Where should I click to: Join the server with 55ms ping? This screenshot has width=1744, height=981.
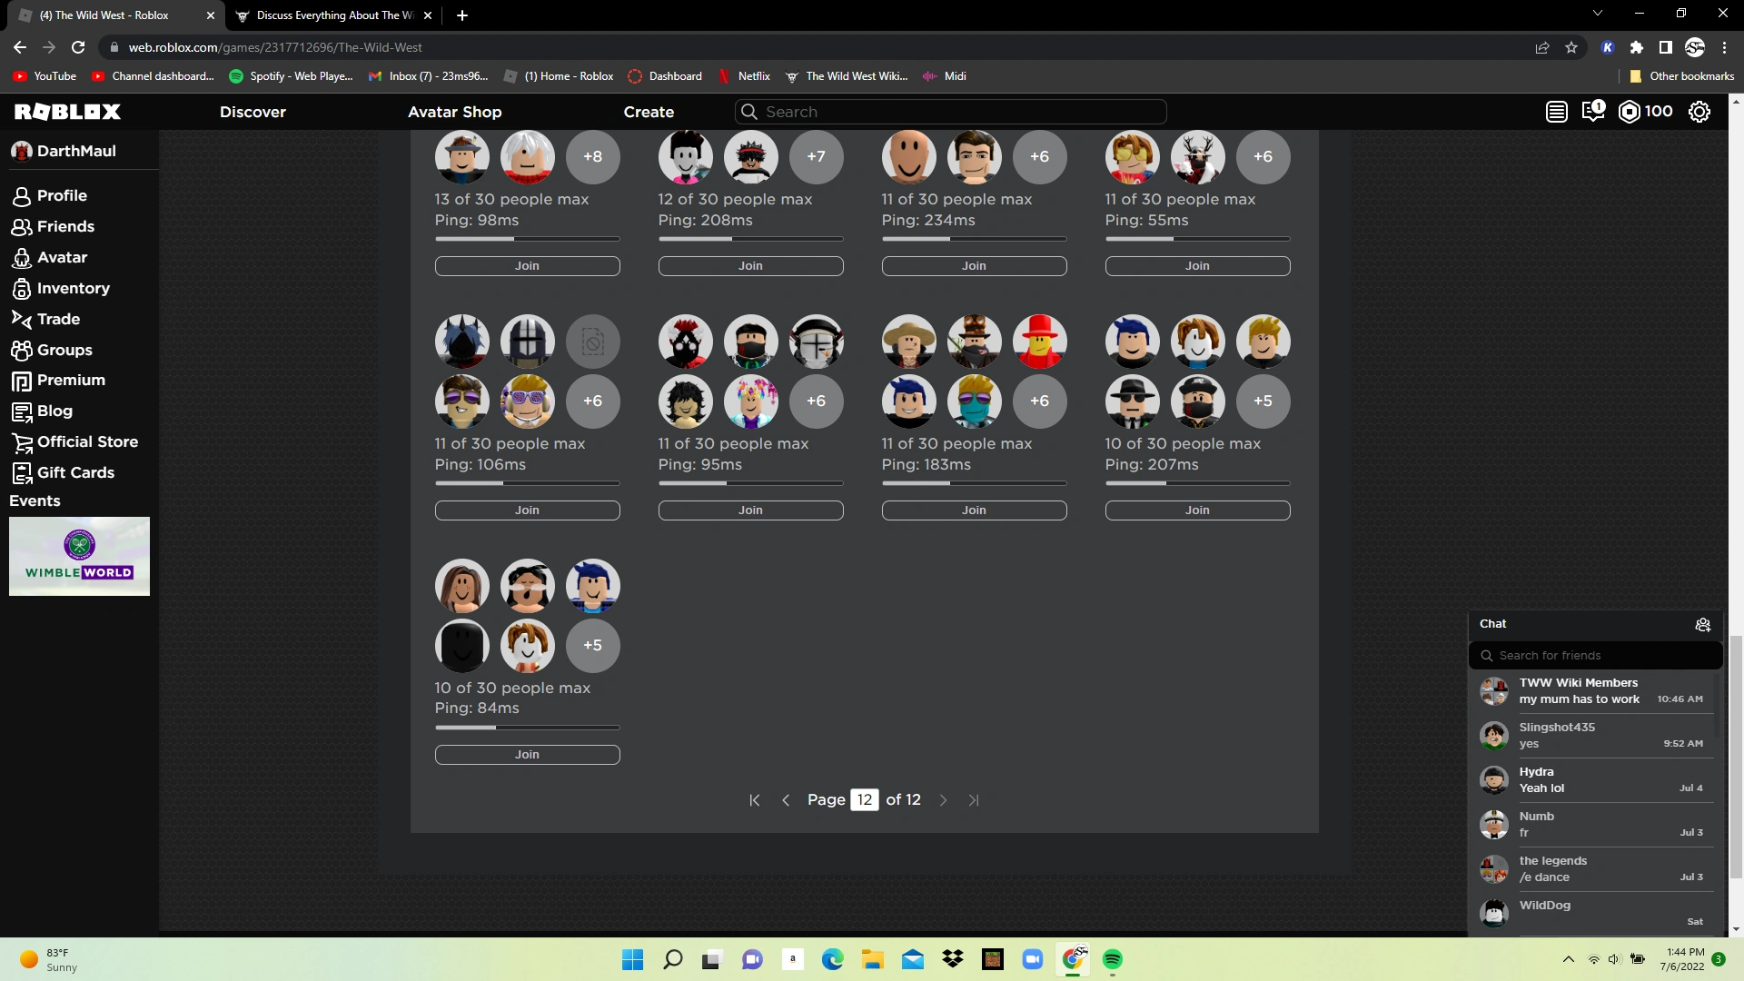[x=1196, y=266]
